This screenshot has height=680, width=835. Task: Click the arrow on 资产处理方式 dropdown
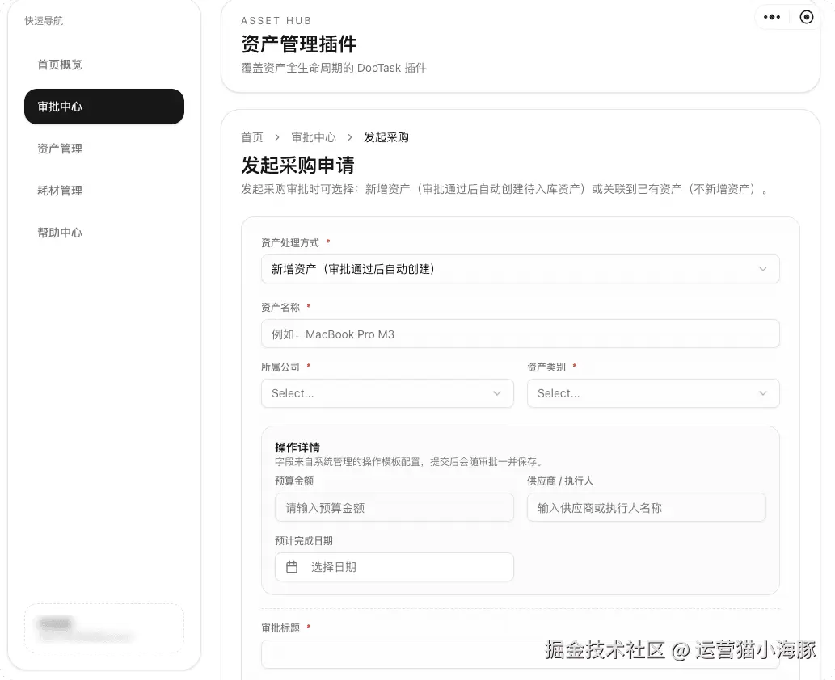(x=762, y=269)
